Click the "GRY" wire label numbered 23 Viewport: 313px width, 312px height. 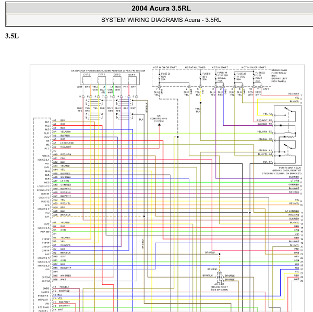click(297, 257)
